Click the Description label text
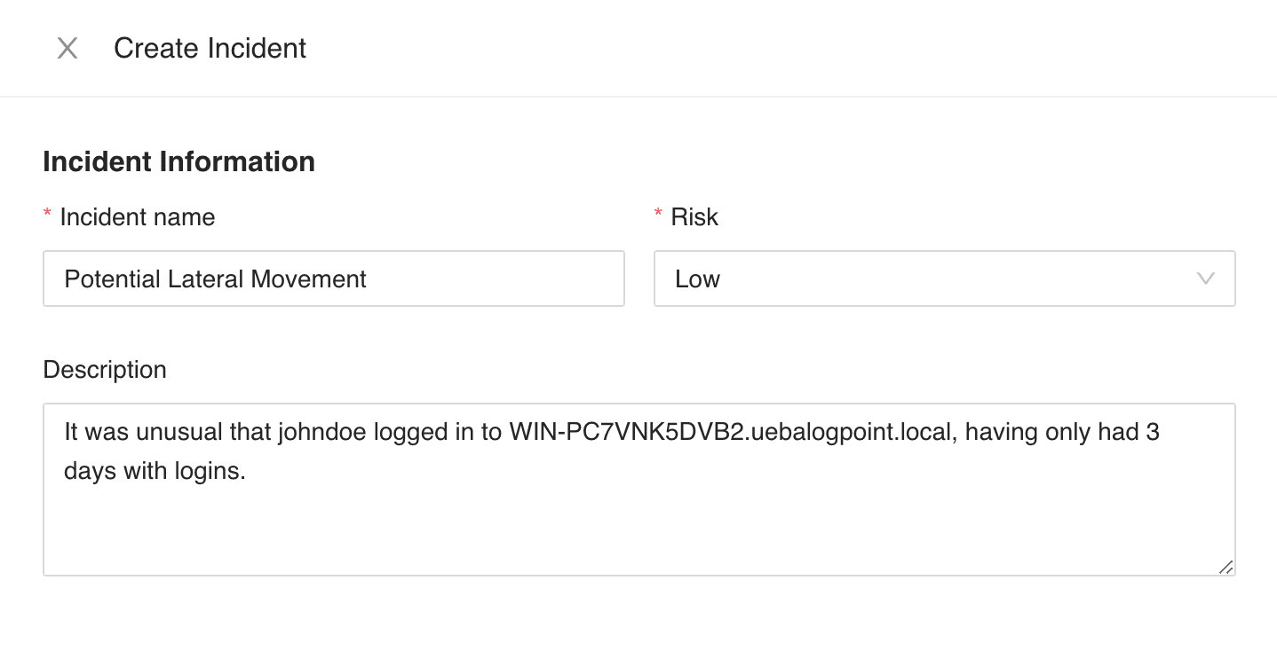This screenshot has height=651, width=1277. 105,369
